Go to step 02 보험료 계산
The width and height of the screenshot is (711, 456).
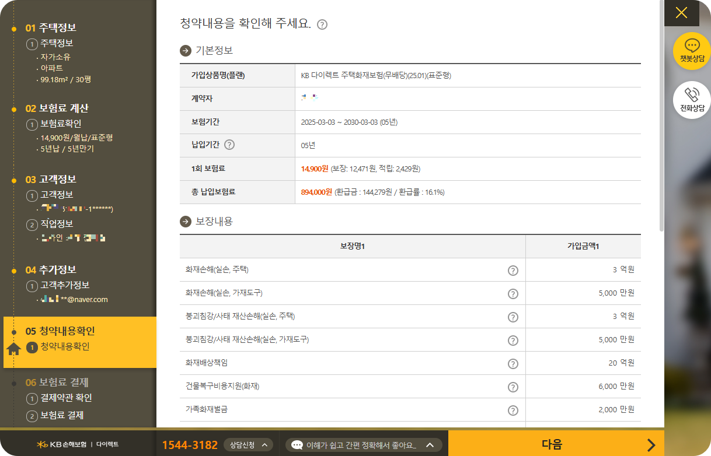57,108
